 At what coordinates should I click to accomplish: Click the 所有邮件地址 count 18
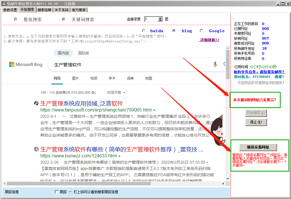(x=264, y=48)
